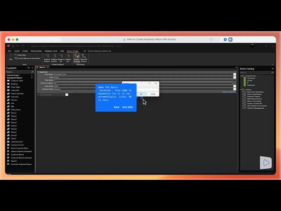The image size is (281, 211).
Task: Click the browser page reload icon
Action: click(211, 40)
